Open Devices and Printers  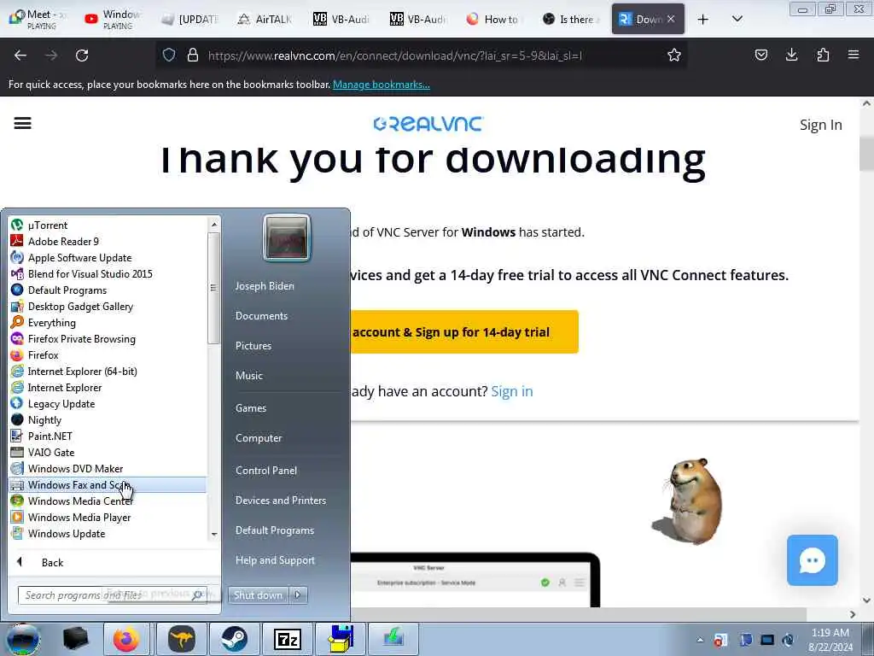281,501
